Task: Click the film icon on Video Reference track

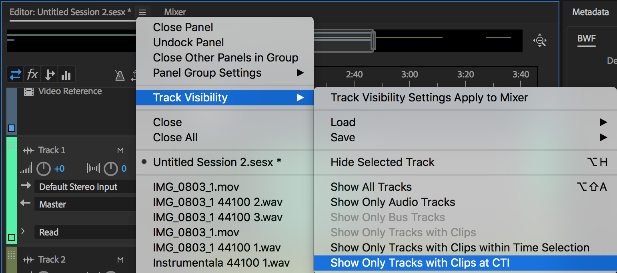Action: pos(28,91)
